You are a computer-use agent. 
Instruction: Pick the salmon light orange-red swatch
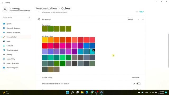coord(74,40)
